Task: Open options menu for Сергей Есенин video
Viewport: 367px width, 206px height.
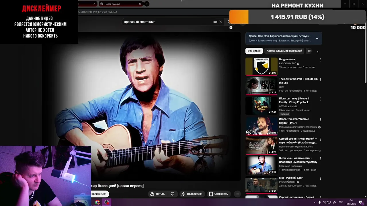Action: pos(321,139)
